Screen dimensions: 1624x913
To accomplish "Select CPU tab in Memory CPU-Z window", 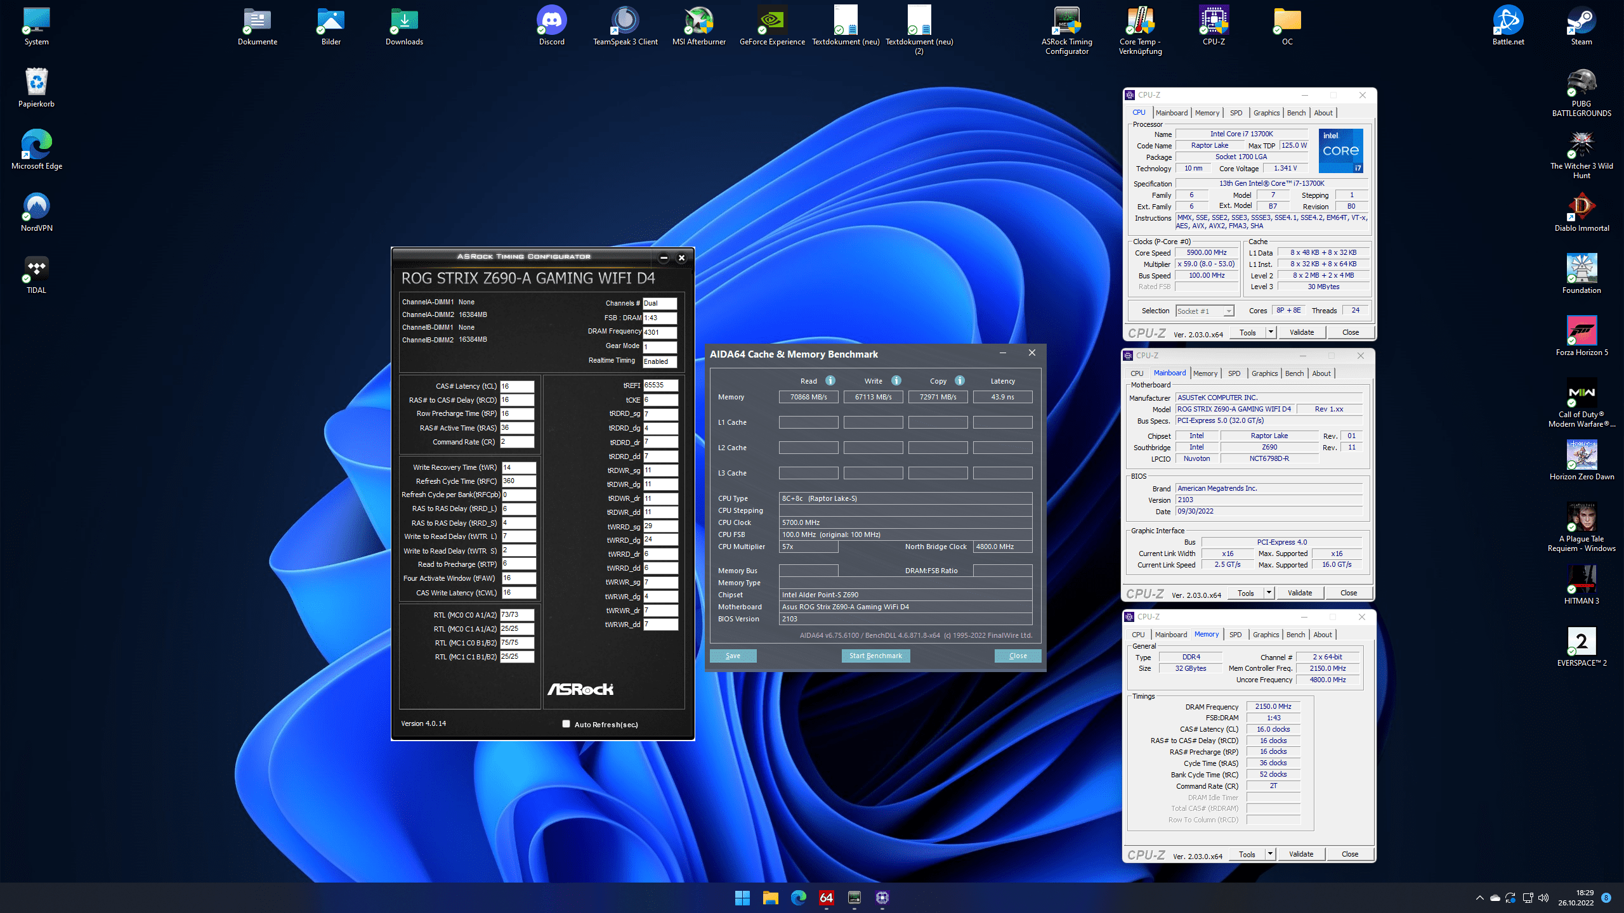I will pos(1138,635).
